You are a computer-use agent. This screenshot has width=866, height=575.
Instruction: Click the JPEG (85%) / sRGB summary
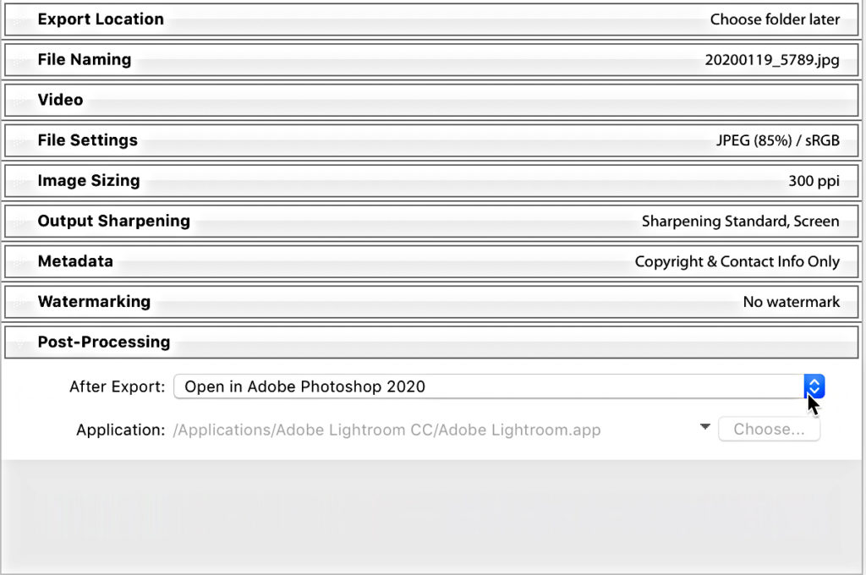pos(778,140)
